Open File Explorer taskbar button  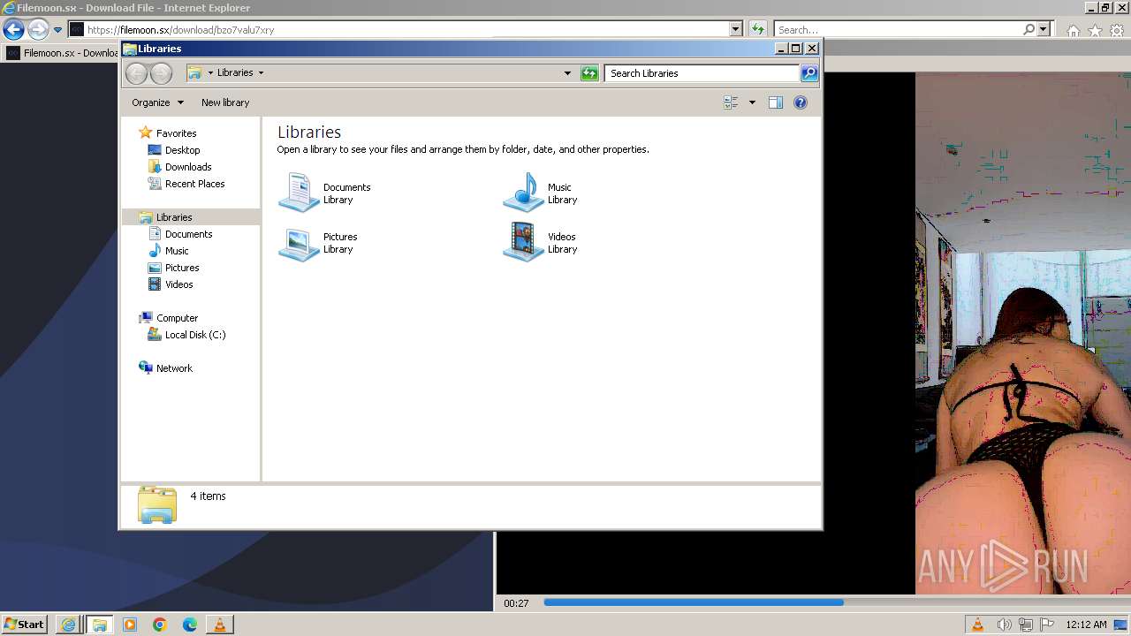click(99, 625)
